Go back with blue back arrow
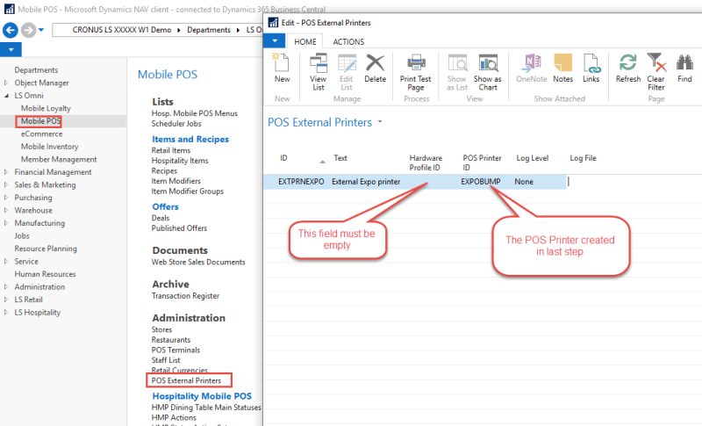 pyautogui.click(x=11, y=30)
